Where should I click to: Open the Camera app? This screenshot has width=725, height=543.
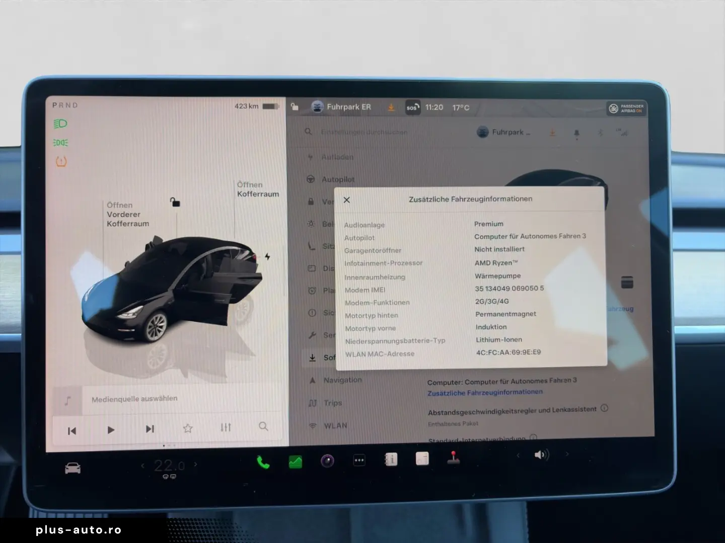pos(328,461)
